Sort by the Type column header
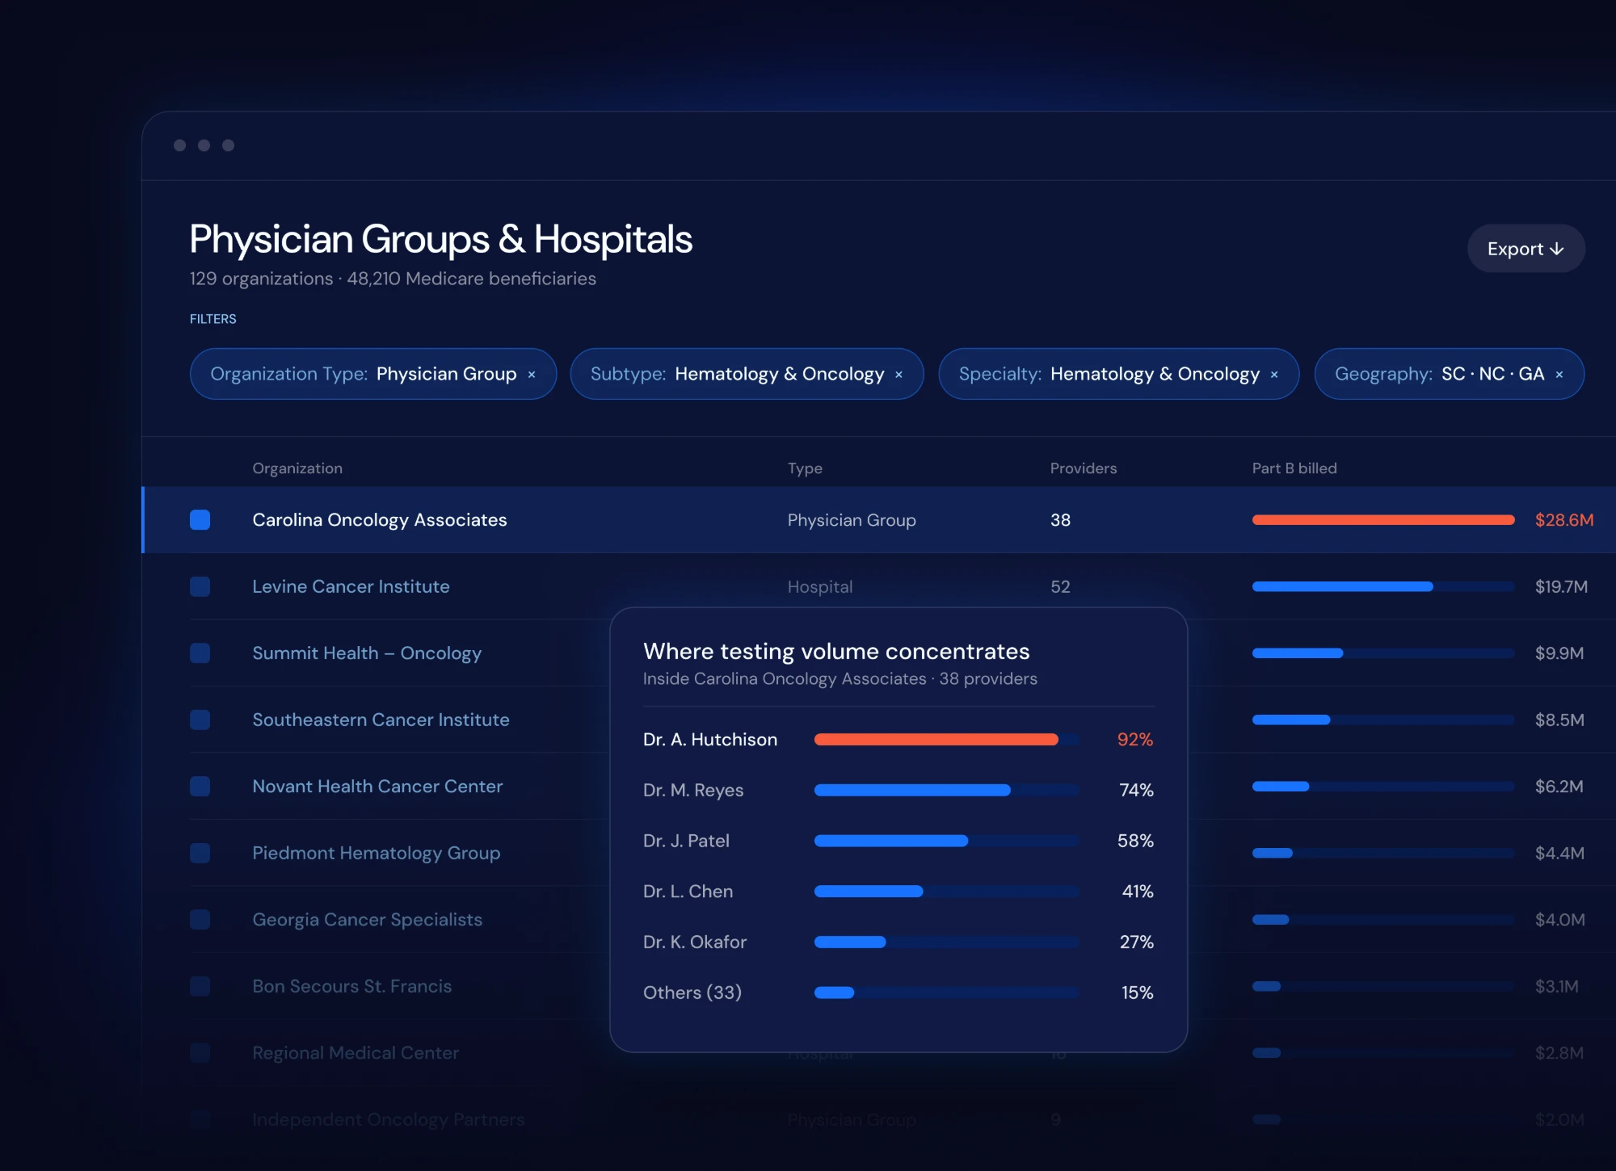The image size is (1616, 1171). tap(805, 468)
